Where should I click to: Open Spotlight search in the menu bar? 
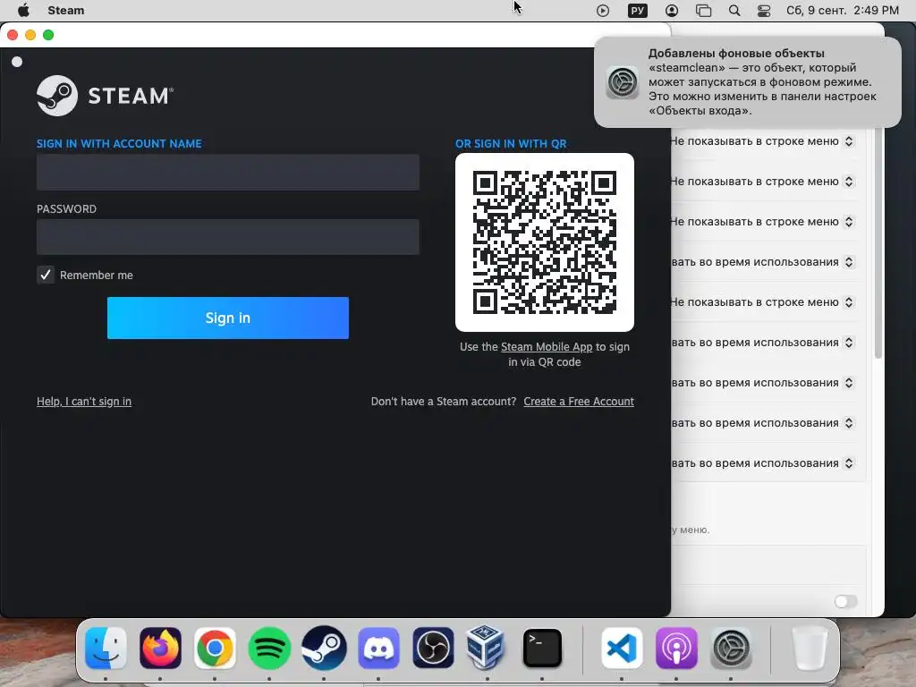734,11
